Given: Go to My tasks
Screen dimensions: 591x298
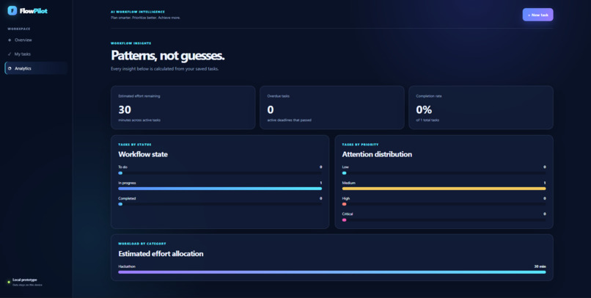Looking at the screenshot, I should pyautogui.click(x=36, y=54).
